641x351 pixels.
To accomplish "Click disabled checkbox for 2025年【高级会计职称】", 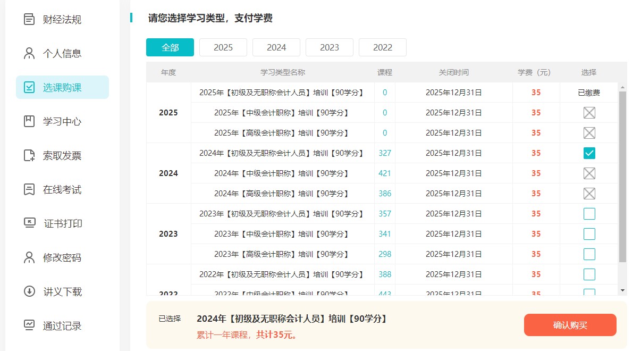I will 589,133.
